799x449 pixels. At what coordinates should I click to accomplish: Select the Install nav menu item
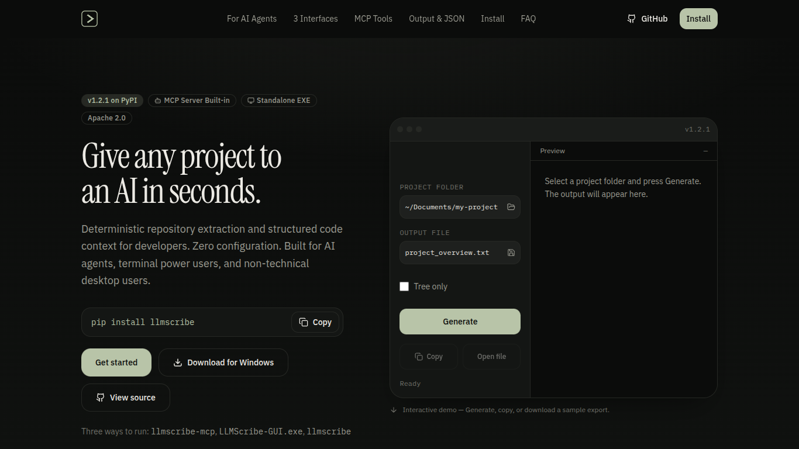pyautogui.click(x=493, y=19)
